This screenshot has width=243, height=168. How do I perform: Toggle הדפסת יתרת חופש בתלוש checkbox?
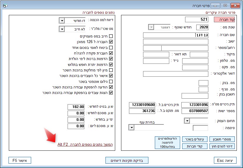[111, 65]
